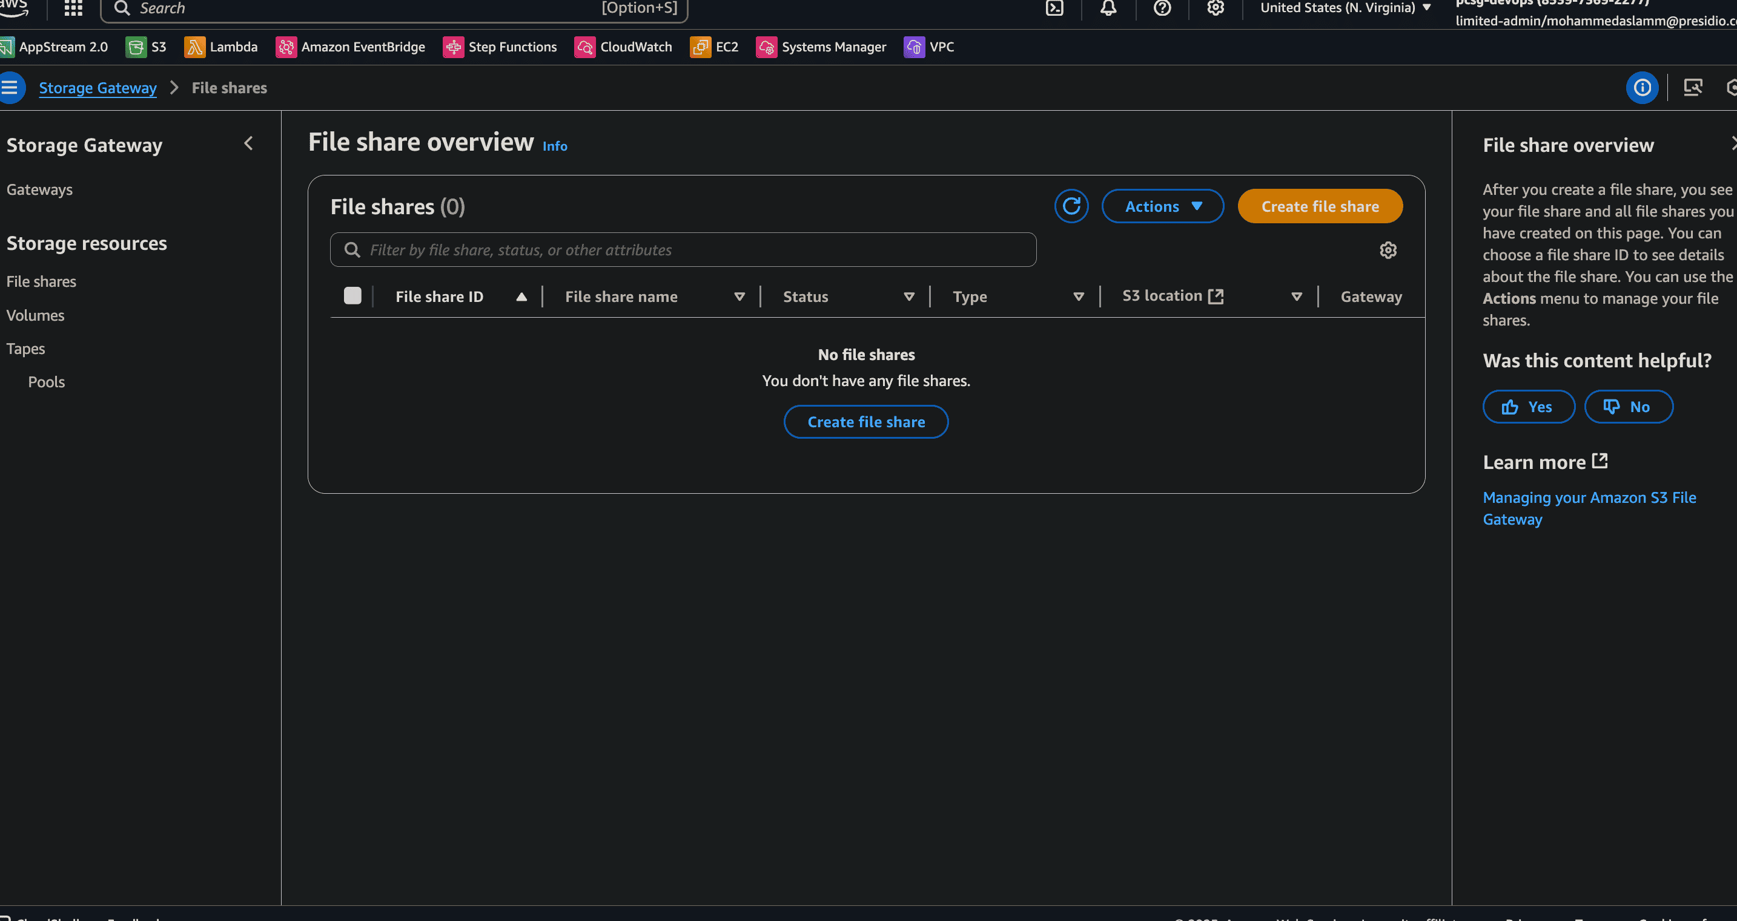Open the region selector N. Virginia
The height and width of the screenshot is (921, 1737).
coord(1345,8)
